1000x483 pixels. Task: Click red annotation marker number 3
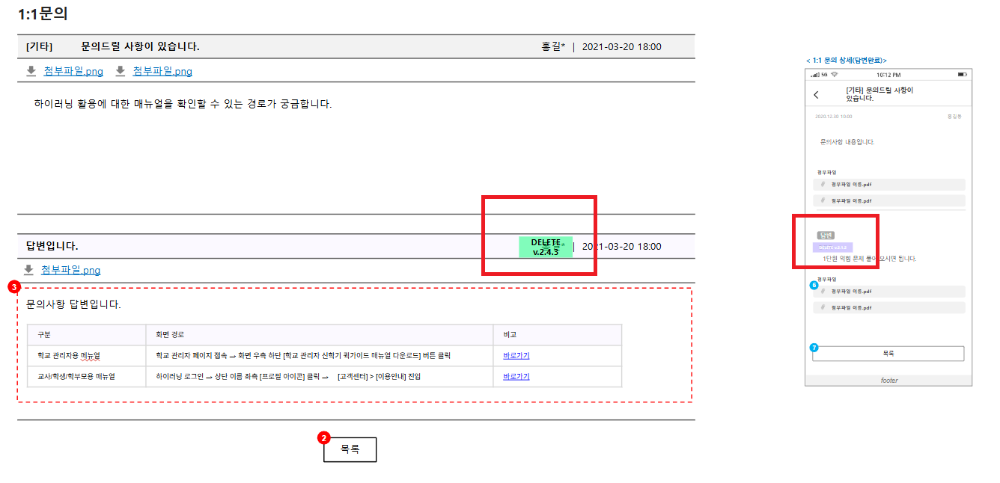pos(13,286)
